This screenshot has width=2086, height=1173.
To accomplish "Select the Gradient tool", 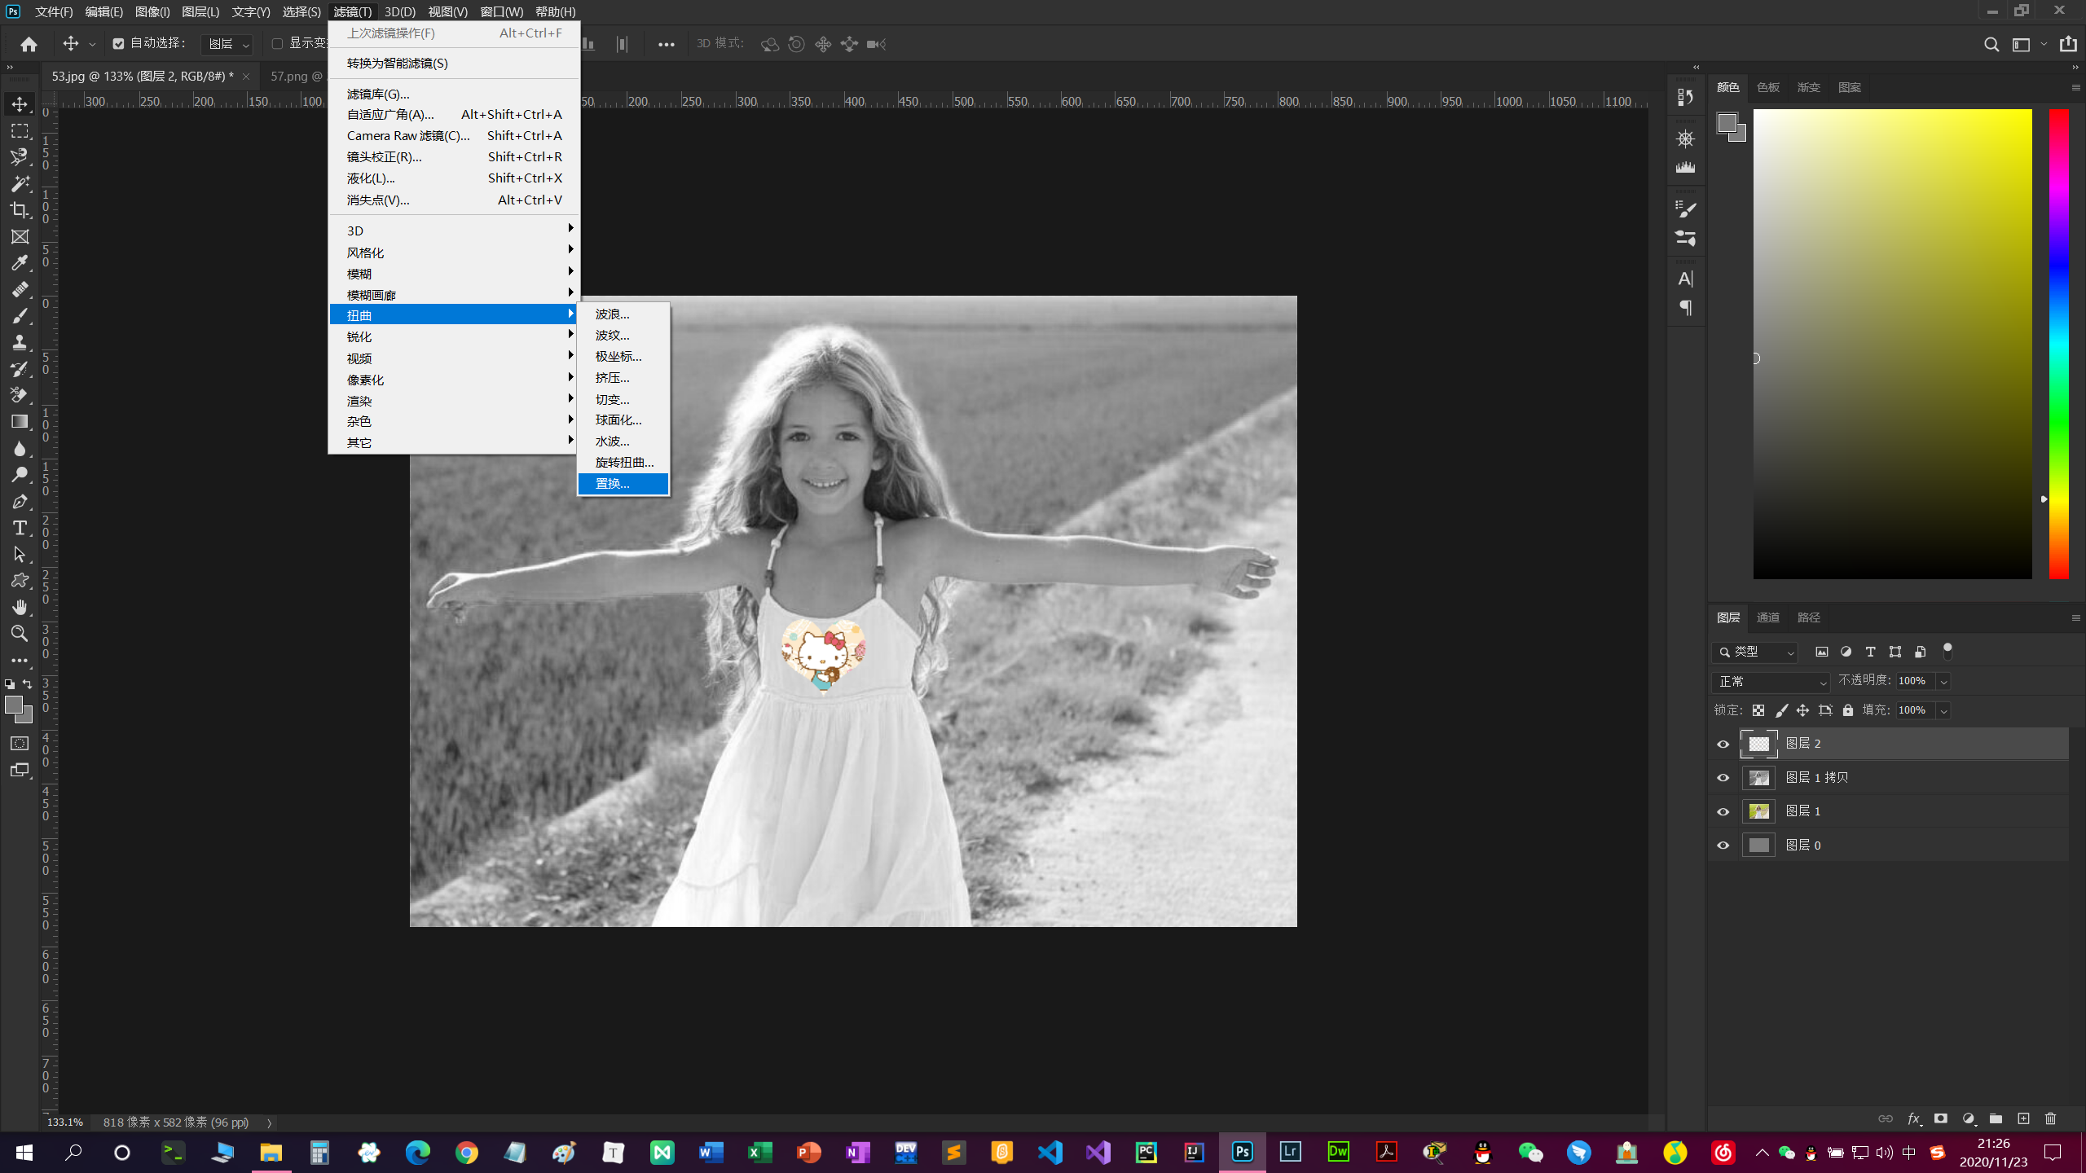I will (20, 422).
